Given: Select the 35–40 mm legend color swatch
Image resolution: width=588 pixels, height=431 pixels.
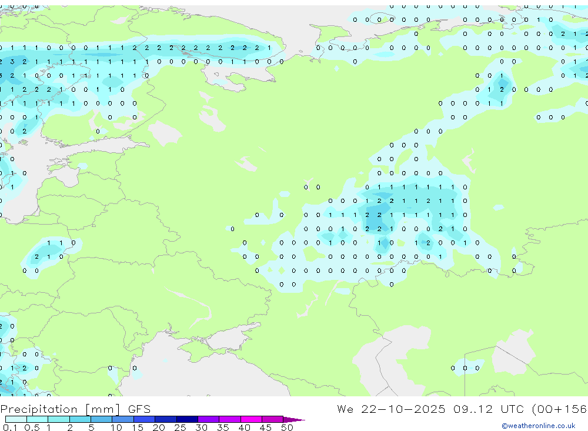Looking at the screenshot, I should pos(230,419).
